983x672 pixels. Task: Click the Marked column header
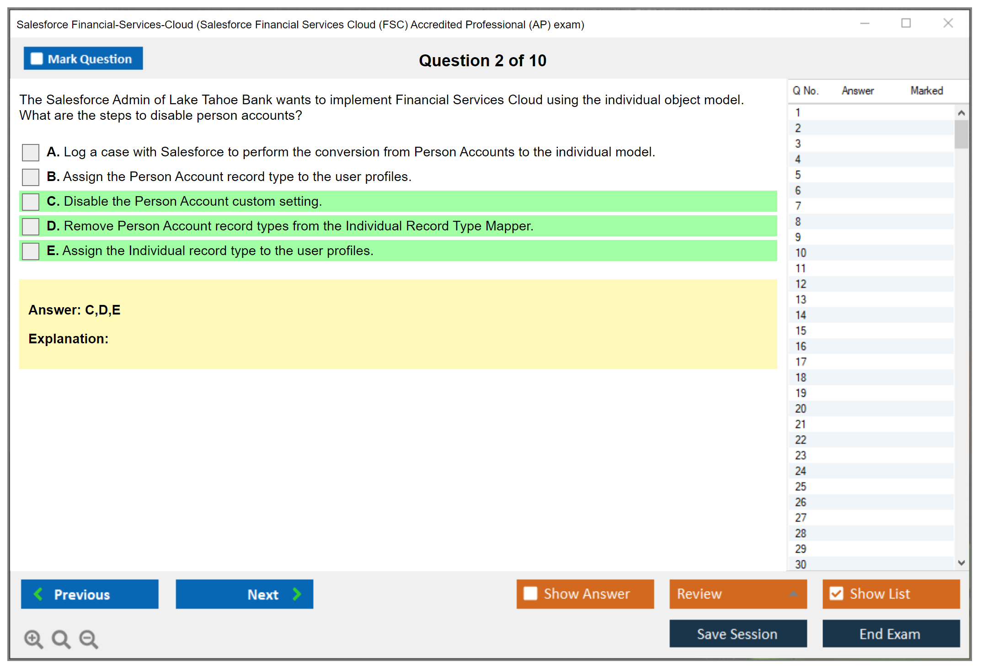pos(926,91)
